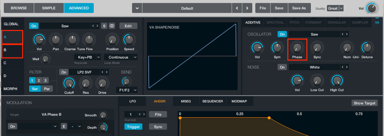Viewport: 384px width, 136px height.
Task: Click the master Vol knob
Action: (x=372, y=8)
